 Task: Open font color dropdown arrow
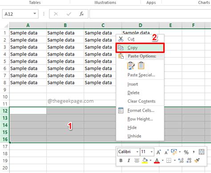click(x=162, y=161)
